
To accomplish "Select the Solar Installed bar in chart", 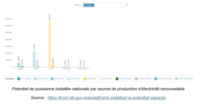I will pyautogui.click(x=53, y=66).
